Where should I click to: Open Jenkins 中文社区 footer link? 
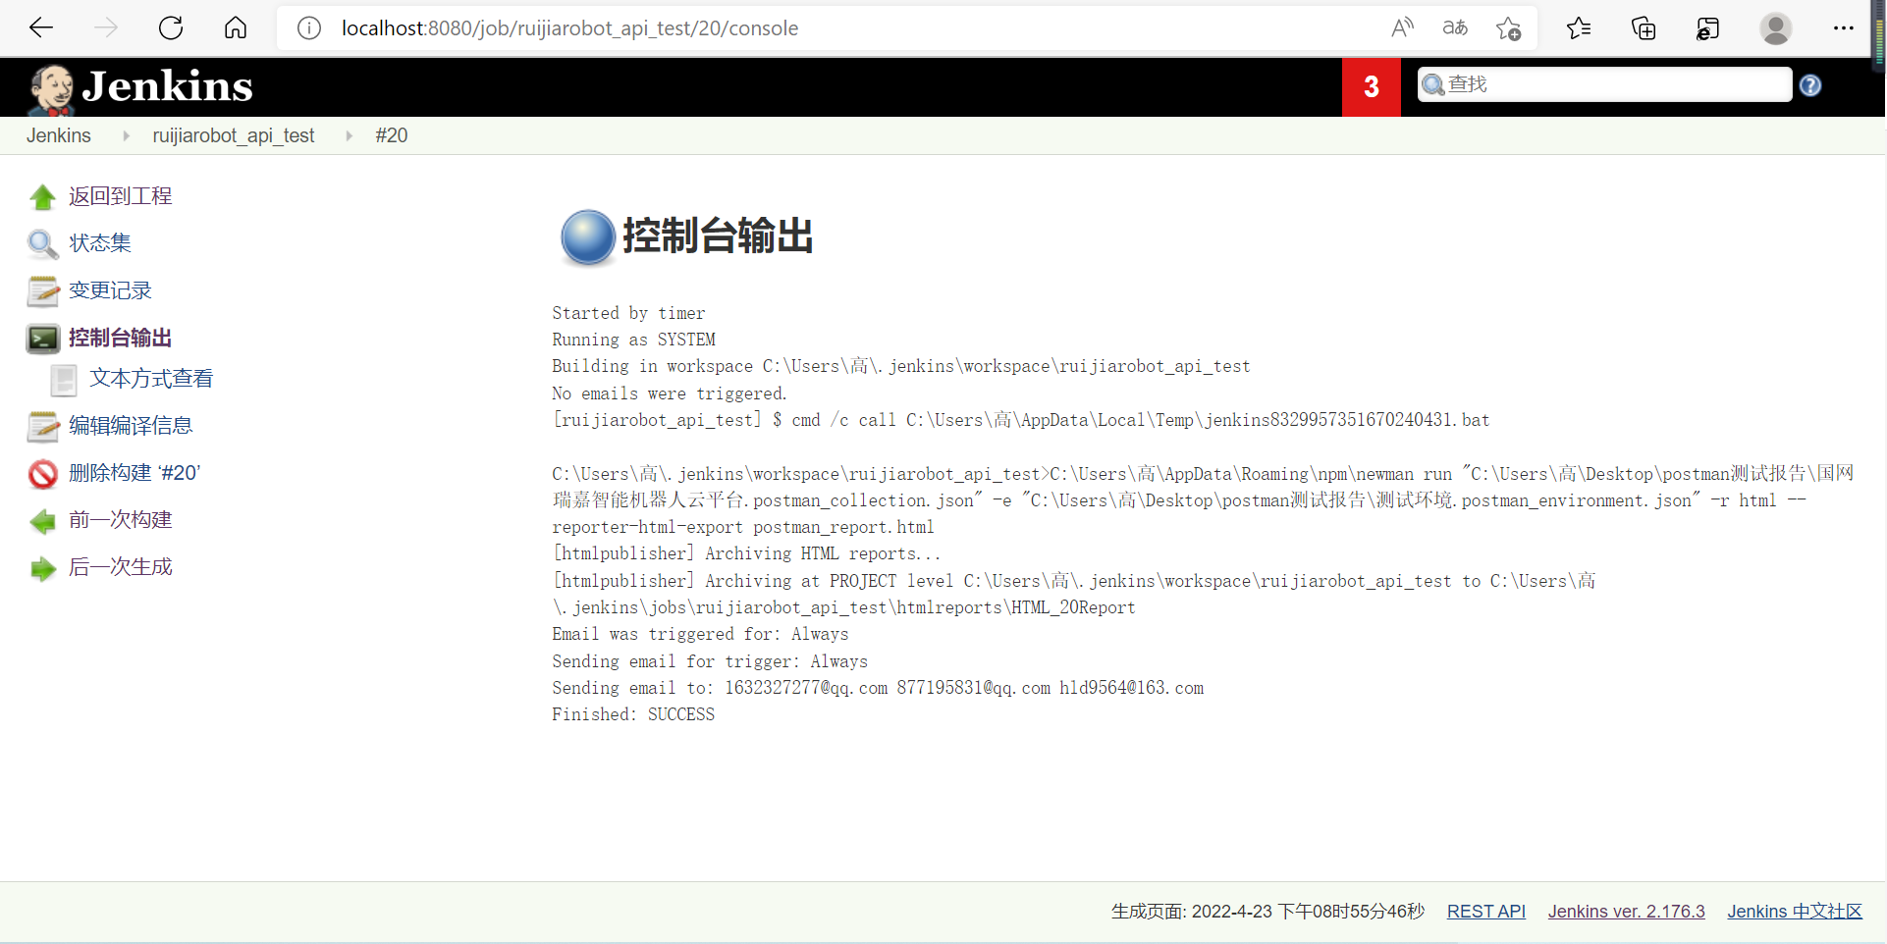(1794, 912)
